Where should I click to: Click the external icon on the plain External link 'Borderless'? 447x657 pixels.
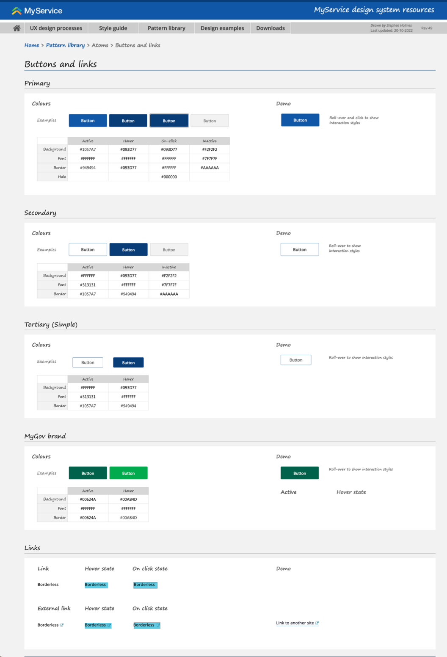click(x=62, y=625)
